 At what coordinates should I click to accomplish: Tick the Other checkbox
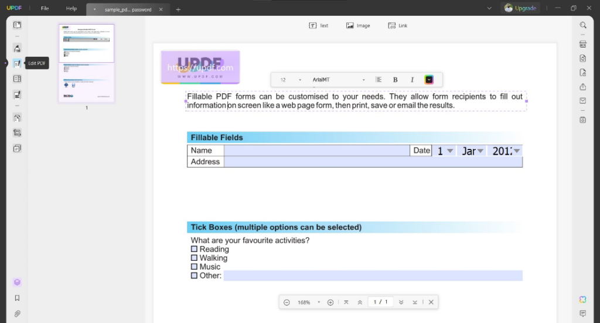tap(194, 276)
